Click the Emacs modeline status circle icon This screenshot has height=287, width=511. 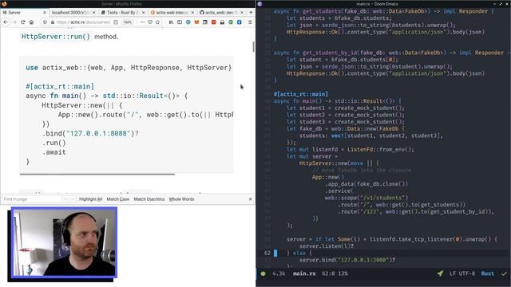263,273
